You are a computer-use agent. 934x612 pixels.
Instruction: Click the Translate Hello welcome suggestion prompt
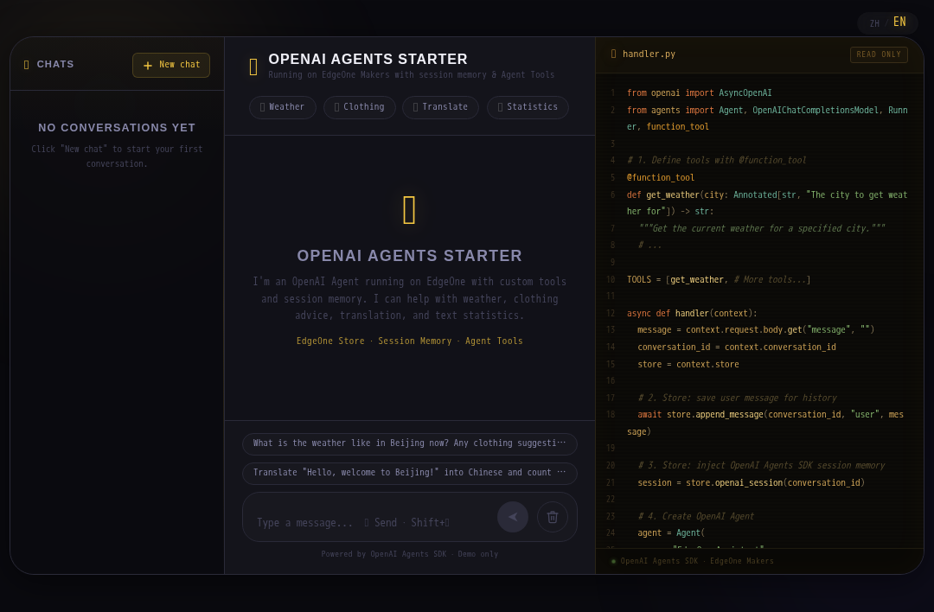click(x=410, y=473)
